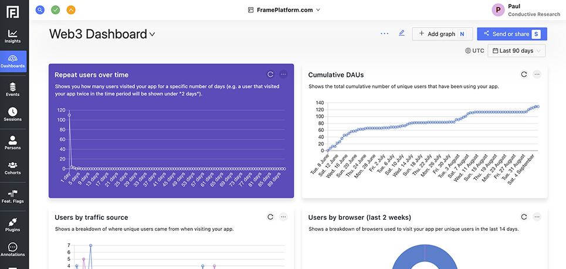Click the Users by traffic source title
Screen dimensions: 566x269
click(x=91, y=217)
